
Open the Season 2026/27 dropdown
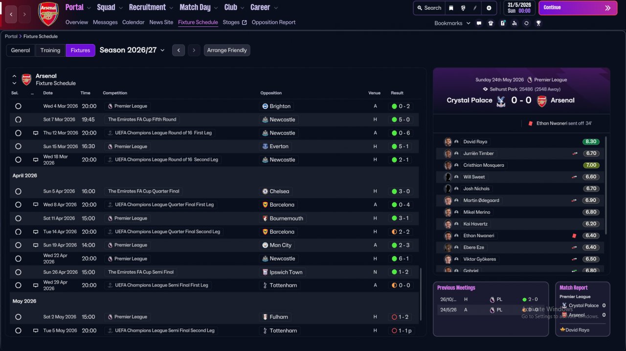pos(132,50)
